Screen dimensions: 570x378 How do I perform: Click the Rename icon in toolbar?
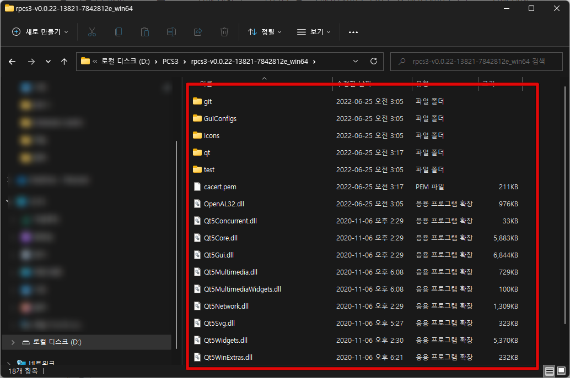coord(171,32)
